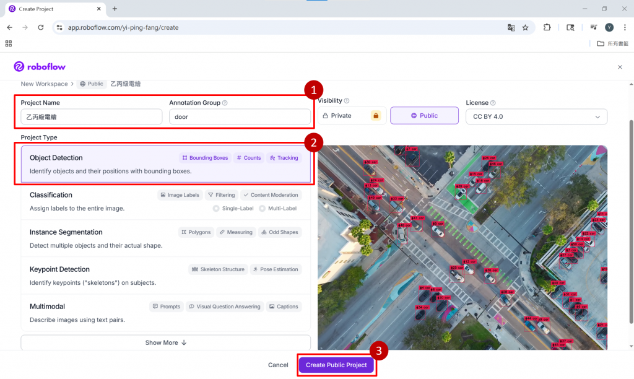The width and height of the screenshot is (634, 379).
Task: Select Instance Segmentation project type
Action: 166,238
